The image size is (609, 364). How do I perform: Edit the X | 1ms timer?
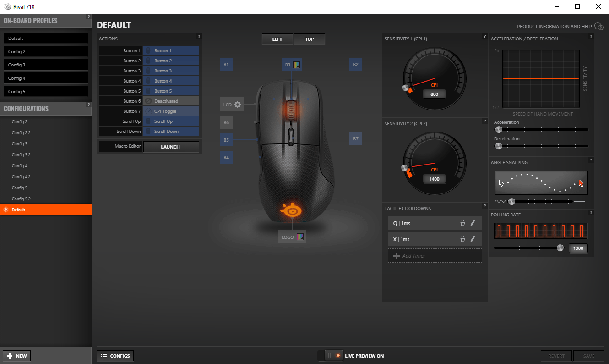473,239
